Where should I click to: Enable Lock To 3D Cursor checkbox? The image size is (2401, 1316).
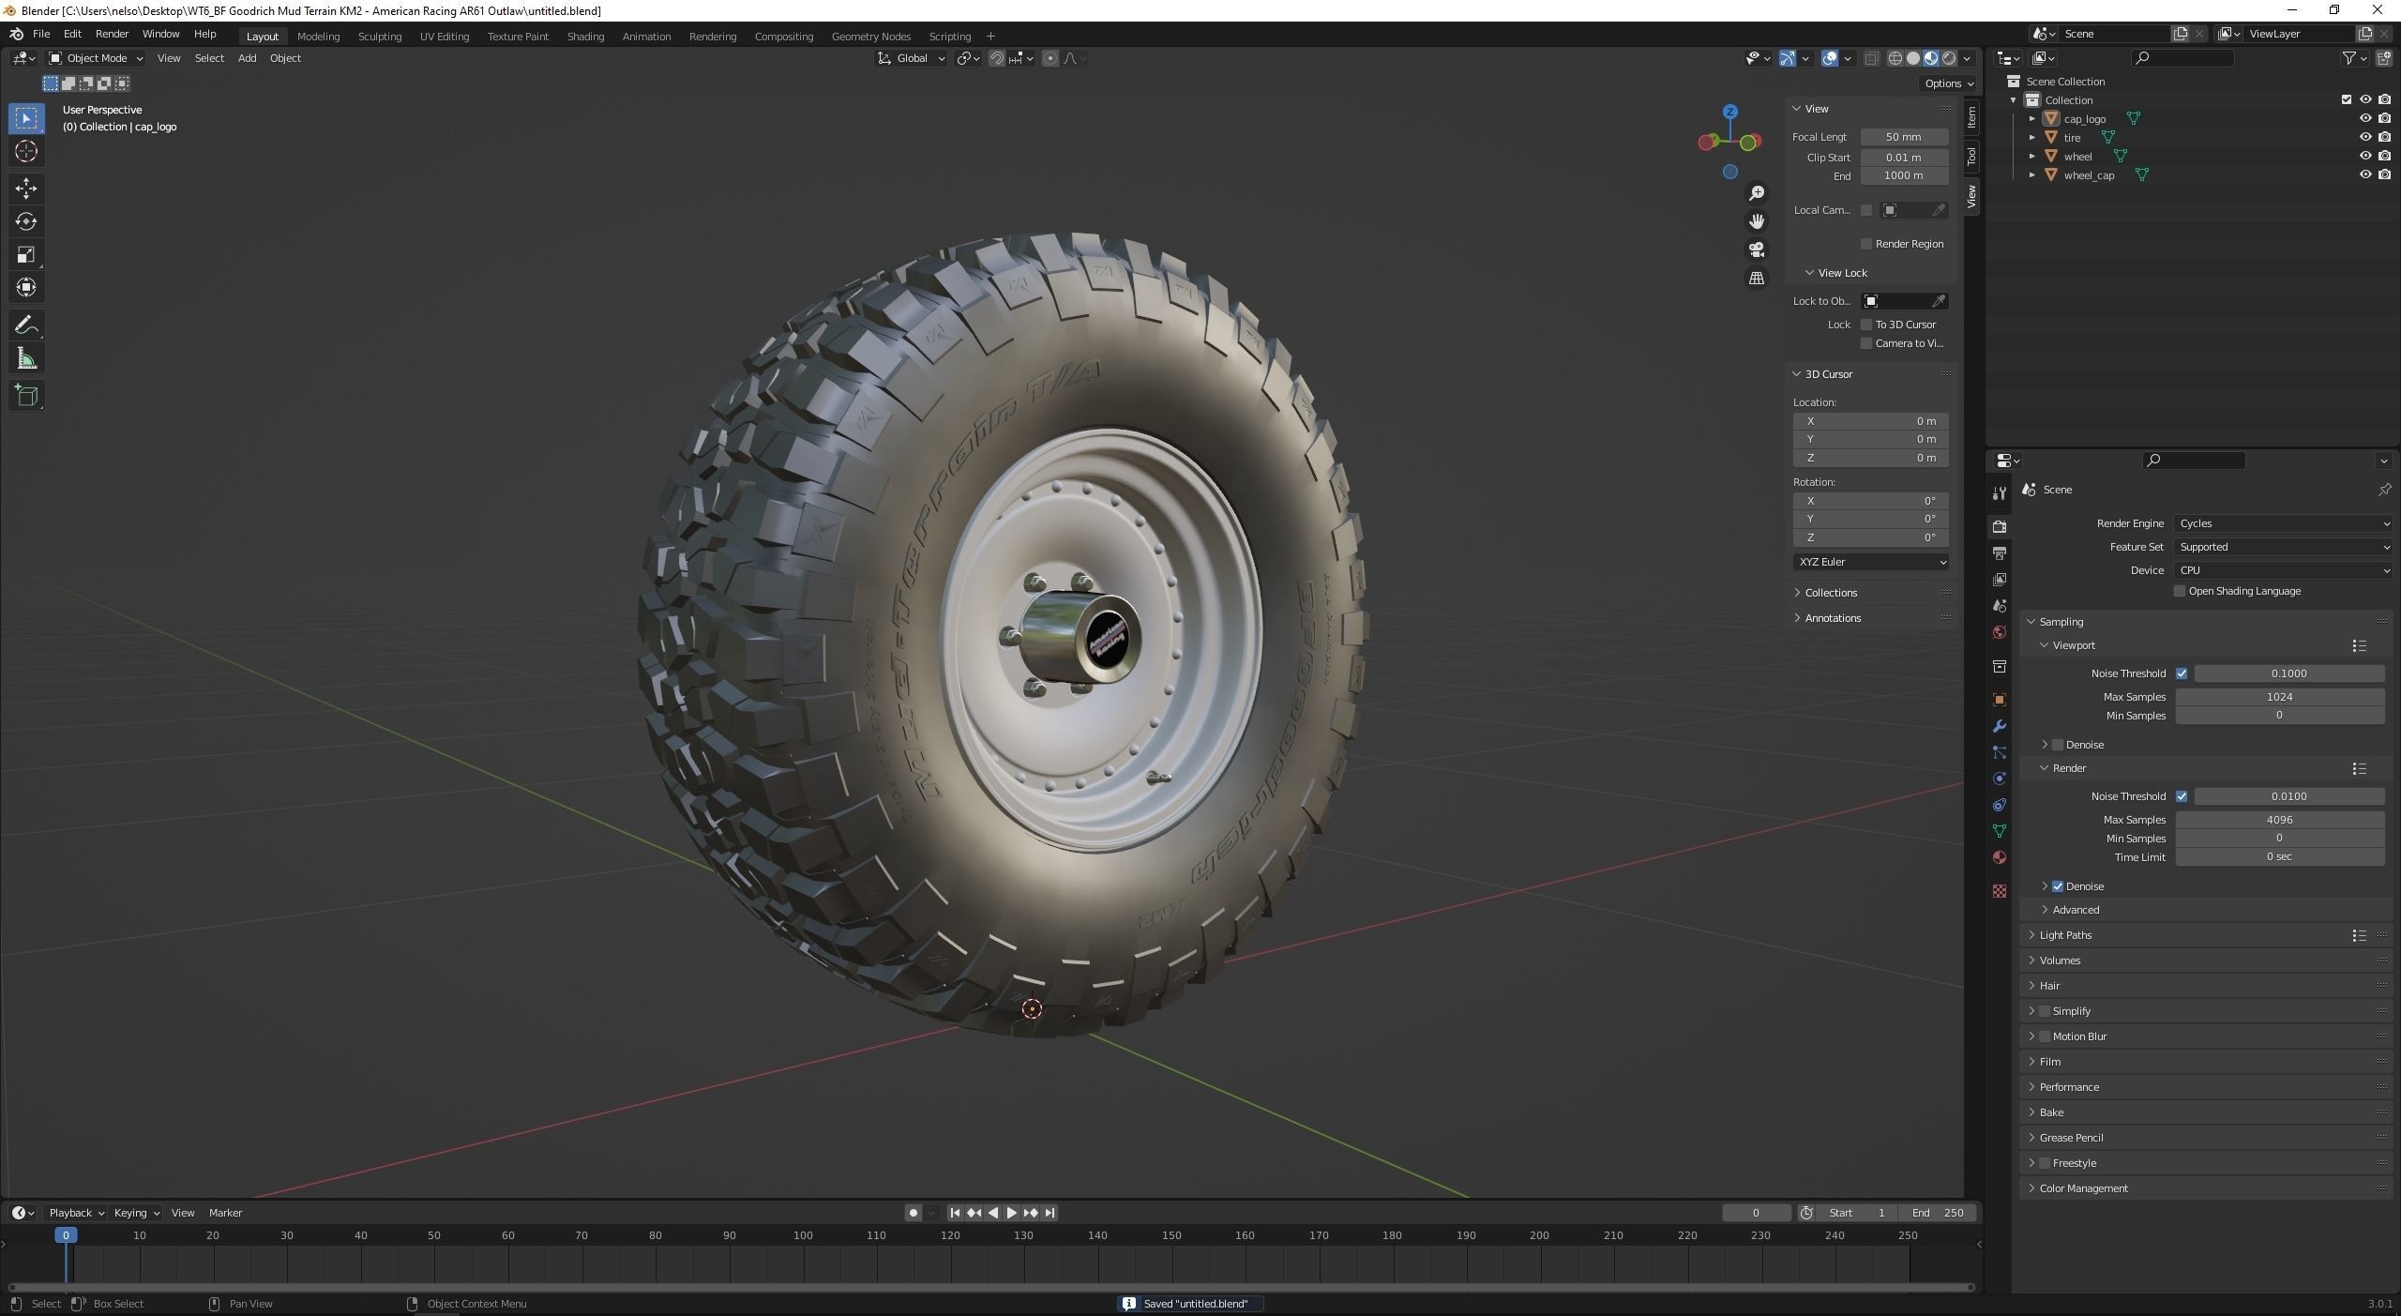coord(1866,325)
